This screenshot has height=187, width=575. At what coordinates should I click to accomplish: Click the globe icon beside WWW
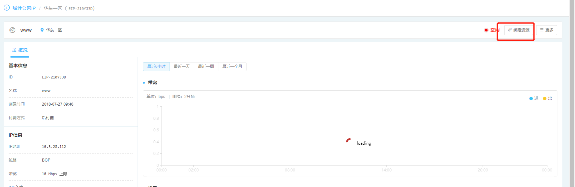pyautogui.click(x=12, y=30)
